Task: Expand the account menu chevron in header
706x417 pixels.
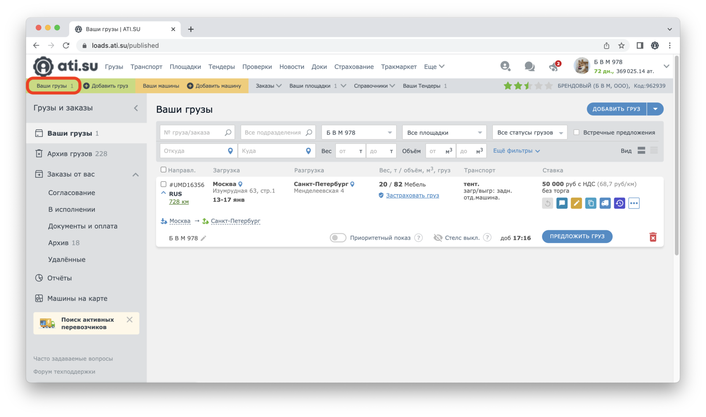Action: tap(666, 66)
